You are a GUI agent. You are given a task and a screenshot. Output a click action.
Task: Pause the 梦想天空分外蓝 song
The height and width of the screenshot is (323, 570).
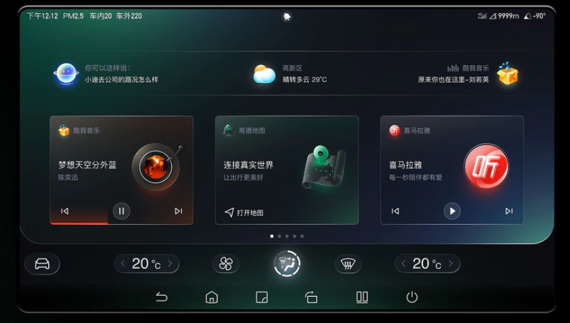pos(122,211)
